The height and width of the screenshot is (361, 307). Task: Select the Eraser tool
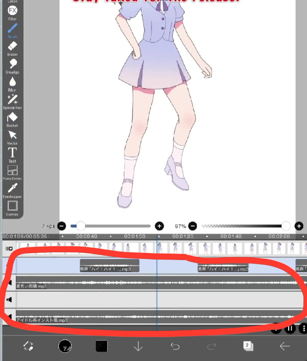pos(12,49)
